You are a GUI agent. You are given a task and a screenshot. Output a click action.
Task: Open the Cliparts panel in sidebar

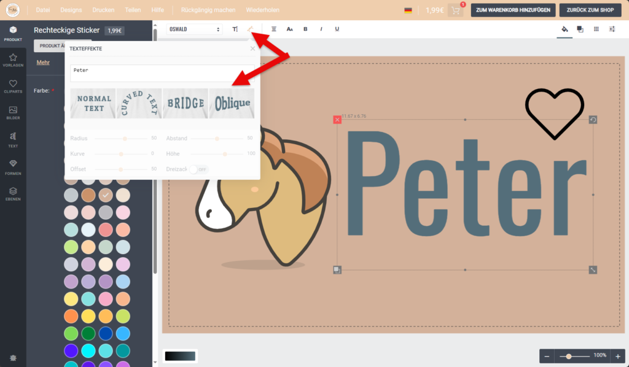(13, 87)
